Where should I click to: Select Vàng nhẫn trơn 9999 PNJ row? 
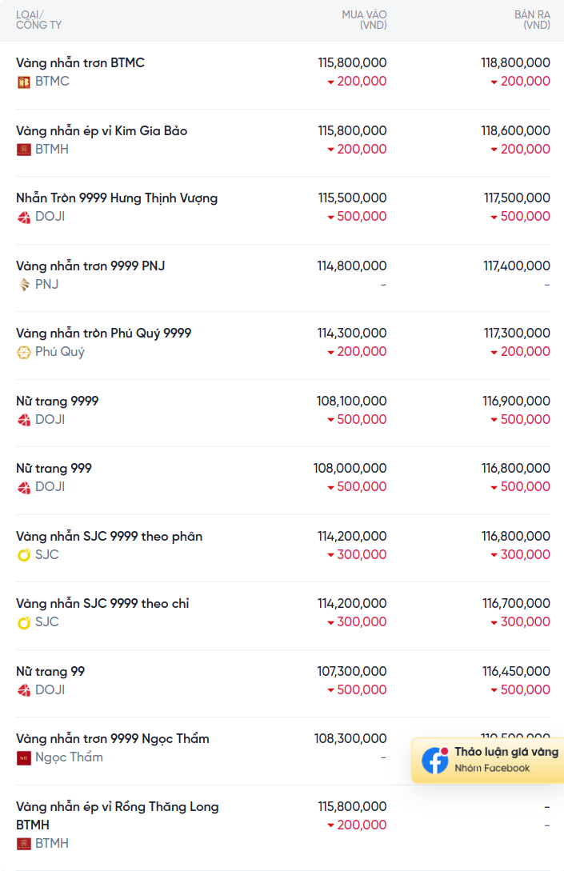[283, 275]
